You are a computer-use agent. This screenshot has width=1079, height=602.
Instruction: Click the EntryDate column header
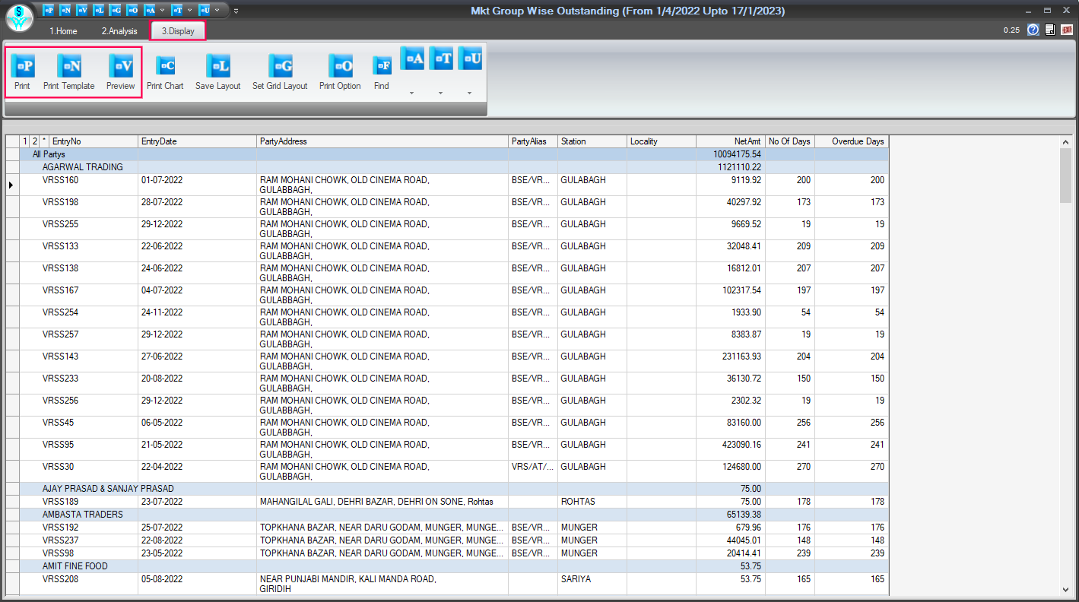(x=197, y=141)
